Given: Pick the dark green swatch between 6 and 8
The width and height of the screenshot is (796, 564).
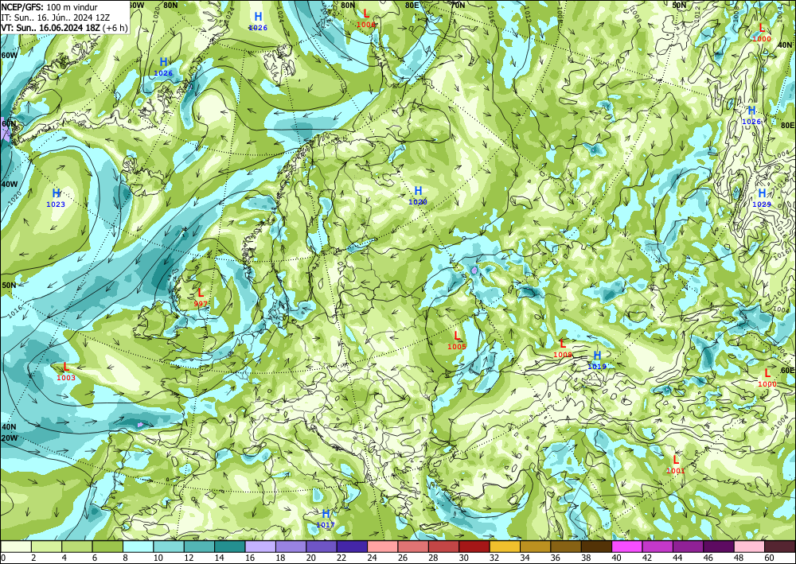Looking at the screenshot, I should click(107, 546).
